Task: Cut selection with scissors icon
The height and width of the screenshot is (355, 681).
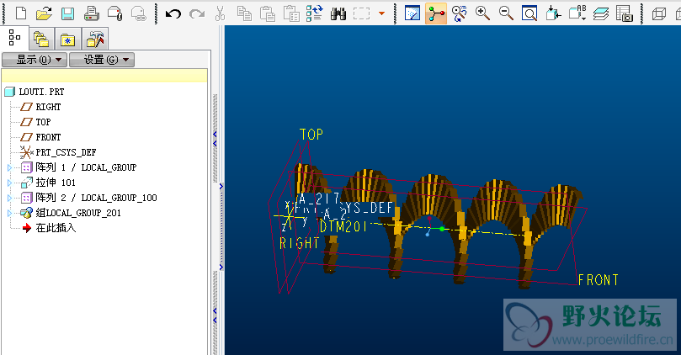Action: pyautogui.click(x=221, y=13)
